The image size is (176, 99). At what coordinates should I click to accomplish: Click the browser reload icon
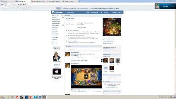coord(10,4)
